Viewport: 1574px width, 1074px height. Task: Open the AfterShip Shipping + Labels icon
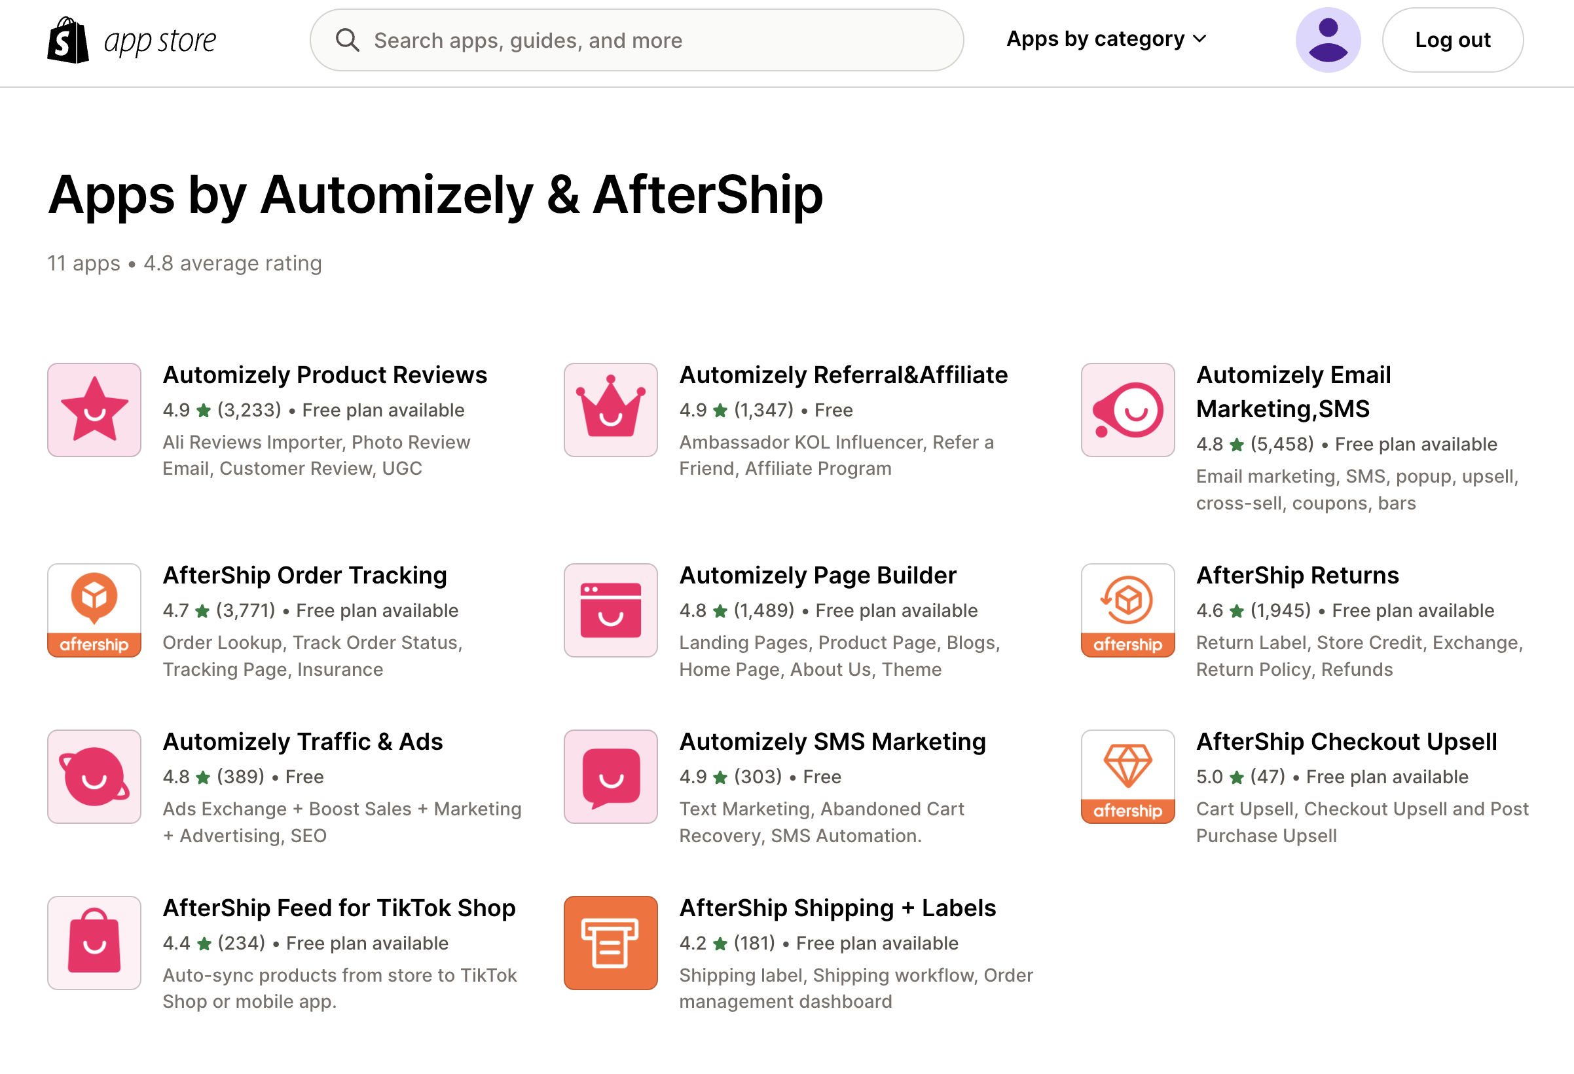coord(611,943)
